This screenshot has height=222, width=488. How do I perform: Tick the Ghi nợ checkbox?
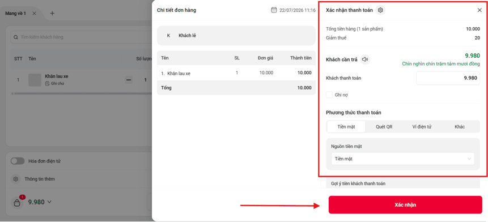click(329, 95)
